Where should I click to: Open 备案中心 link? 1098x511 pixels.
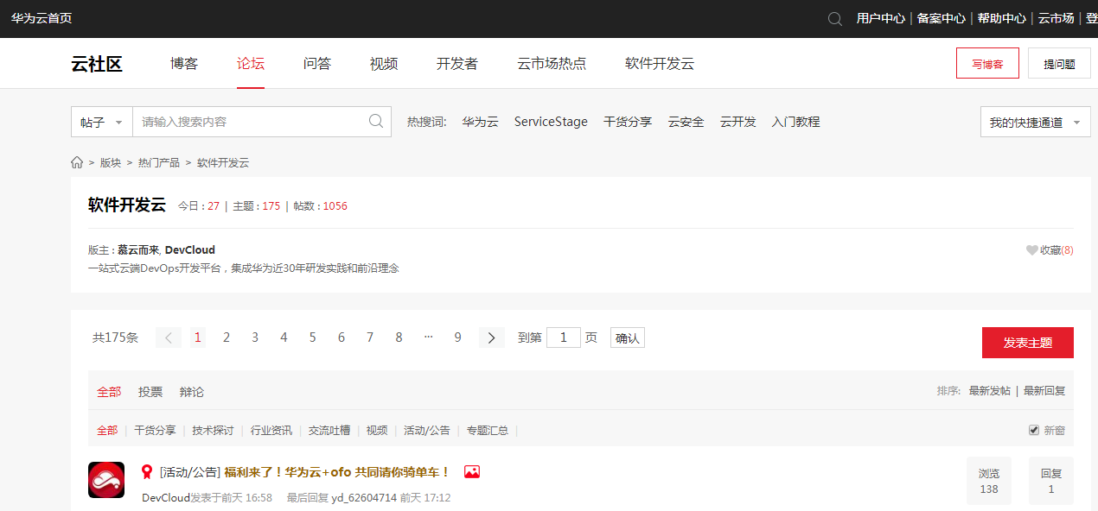coord(942,18)
